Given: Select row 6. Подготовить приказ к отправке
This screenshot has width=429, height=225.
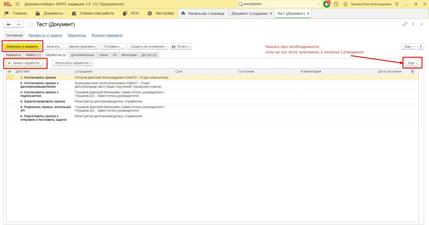Looking at the screenshot, I should pyautogui.click(x=212, y=118).
